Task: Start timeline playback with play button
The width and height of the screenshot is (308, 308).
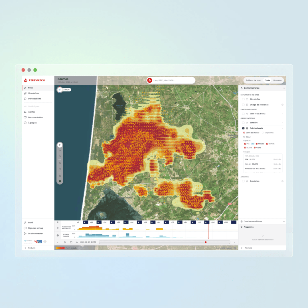Action: pos(65,242)
